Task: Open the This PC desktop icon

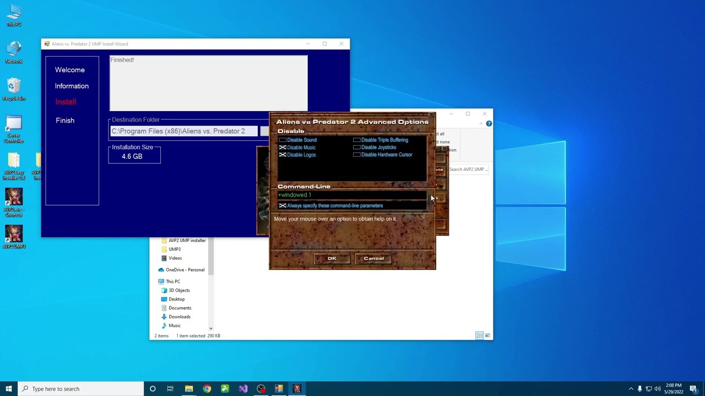Action: click(14, 15)
